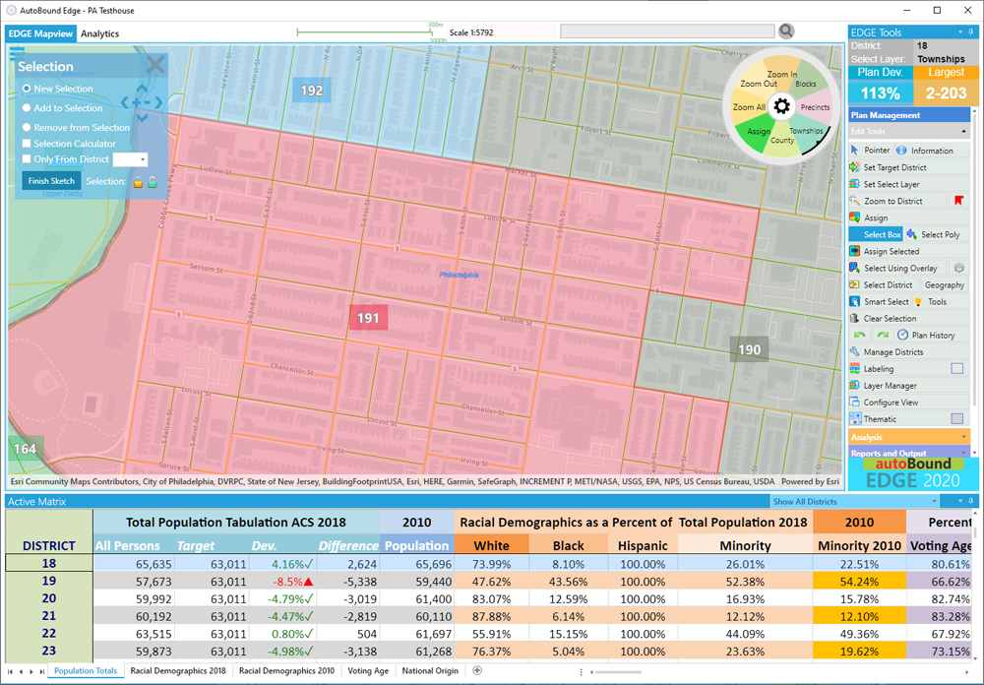Select the New Selection radio button
984x685 pixels.
(27, 89)
